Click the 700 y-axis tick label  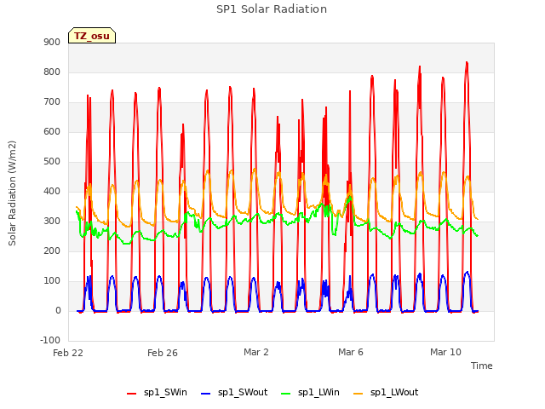coord(52,102)
